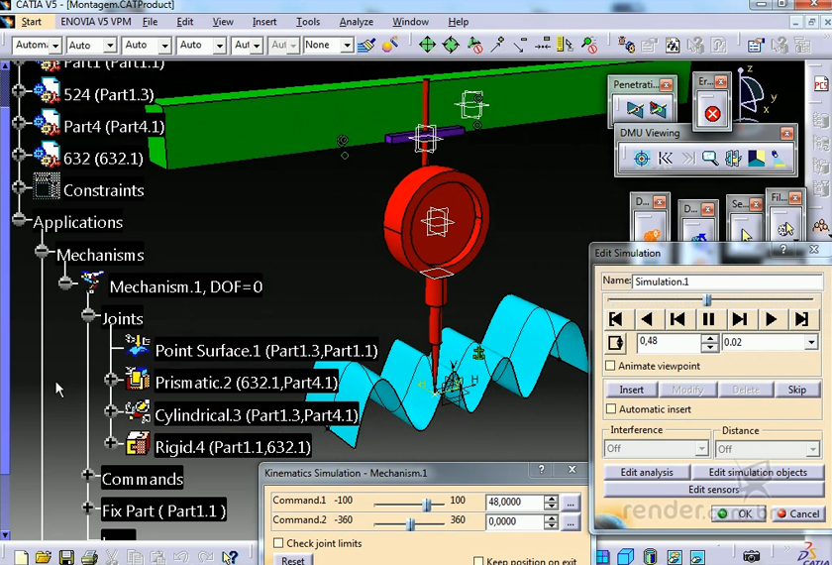Collapse the Joints tree node
Viewport: 832px width, 565px height.
point(87,318)
